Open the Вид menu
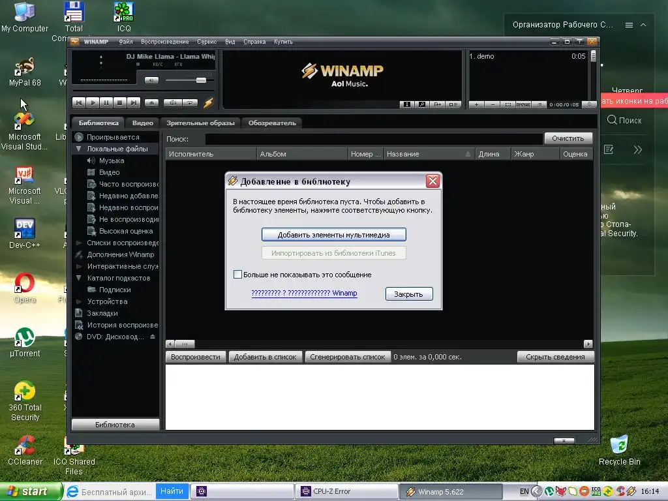The height and width of the screenshot is (501, 668). click(x=230, y=42)
